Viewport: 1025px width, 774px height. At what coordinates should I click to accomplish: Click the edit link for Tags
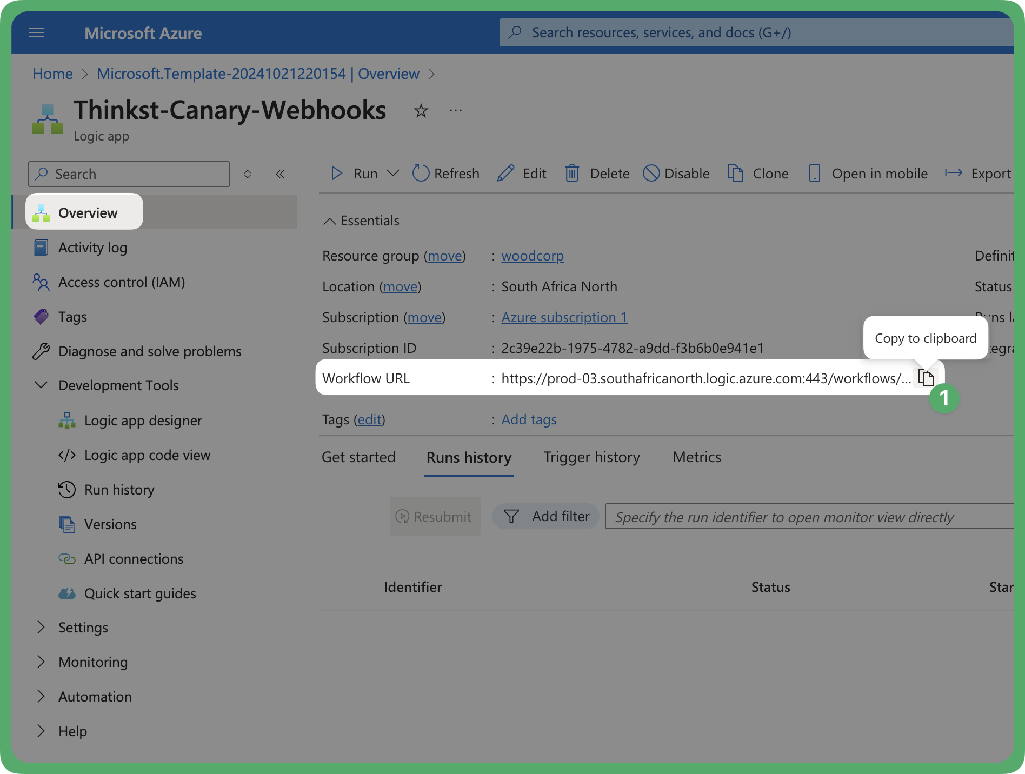[x=370, y=419]
